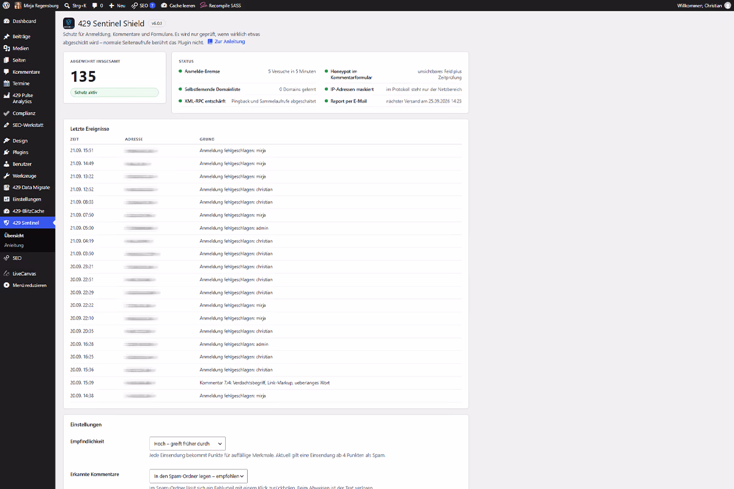Click the Schutz aktiv status badge
The height and width of the screenshot is (489, 734).
(114, 92)
